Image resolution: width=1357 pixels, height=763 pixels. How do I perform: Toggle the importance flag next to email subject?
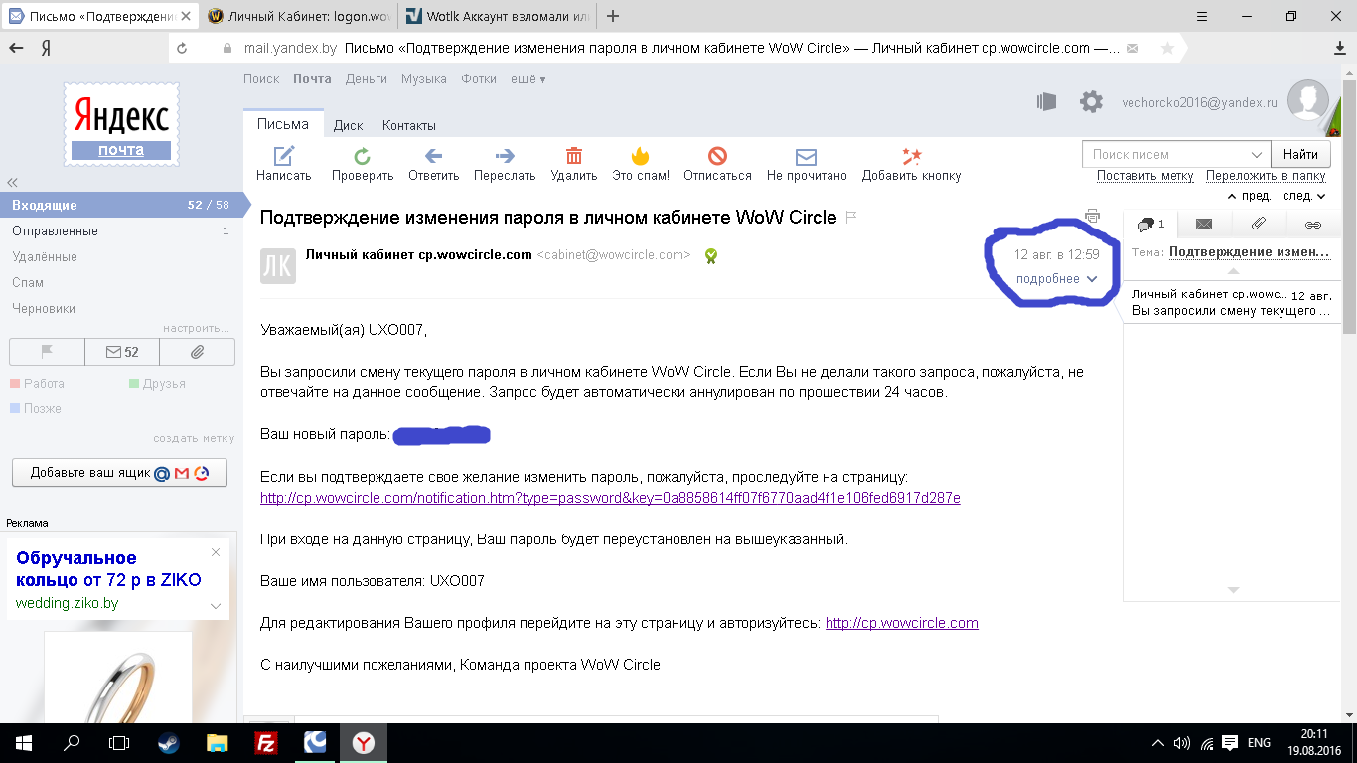pyautogui.click(x=851, y=218)
